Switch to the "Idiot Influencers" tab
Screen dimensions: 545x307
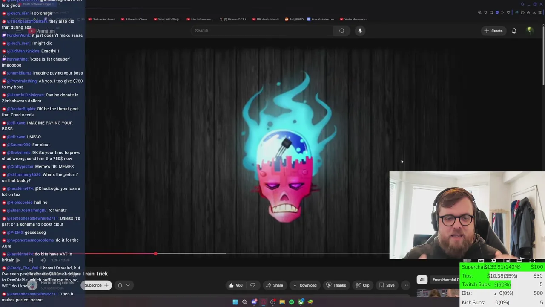(200, 19)
